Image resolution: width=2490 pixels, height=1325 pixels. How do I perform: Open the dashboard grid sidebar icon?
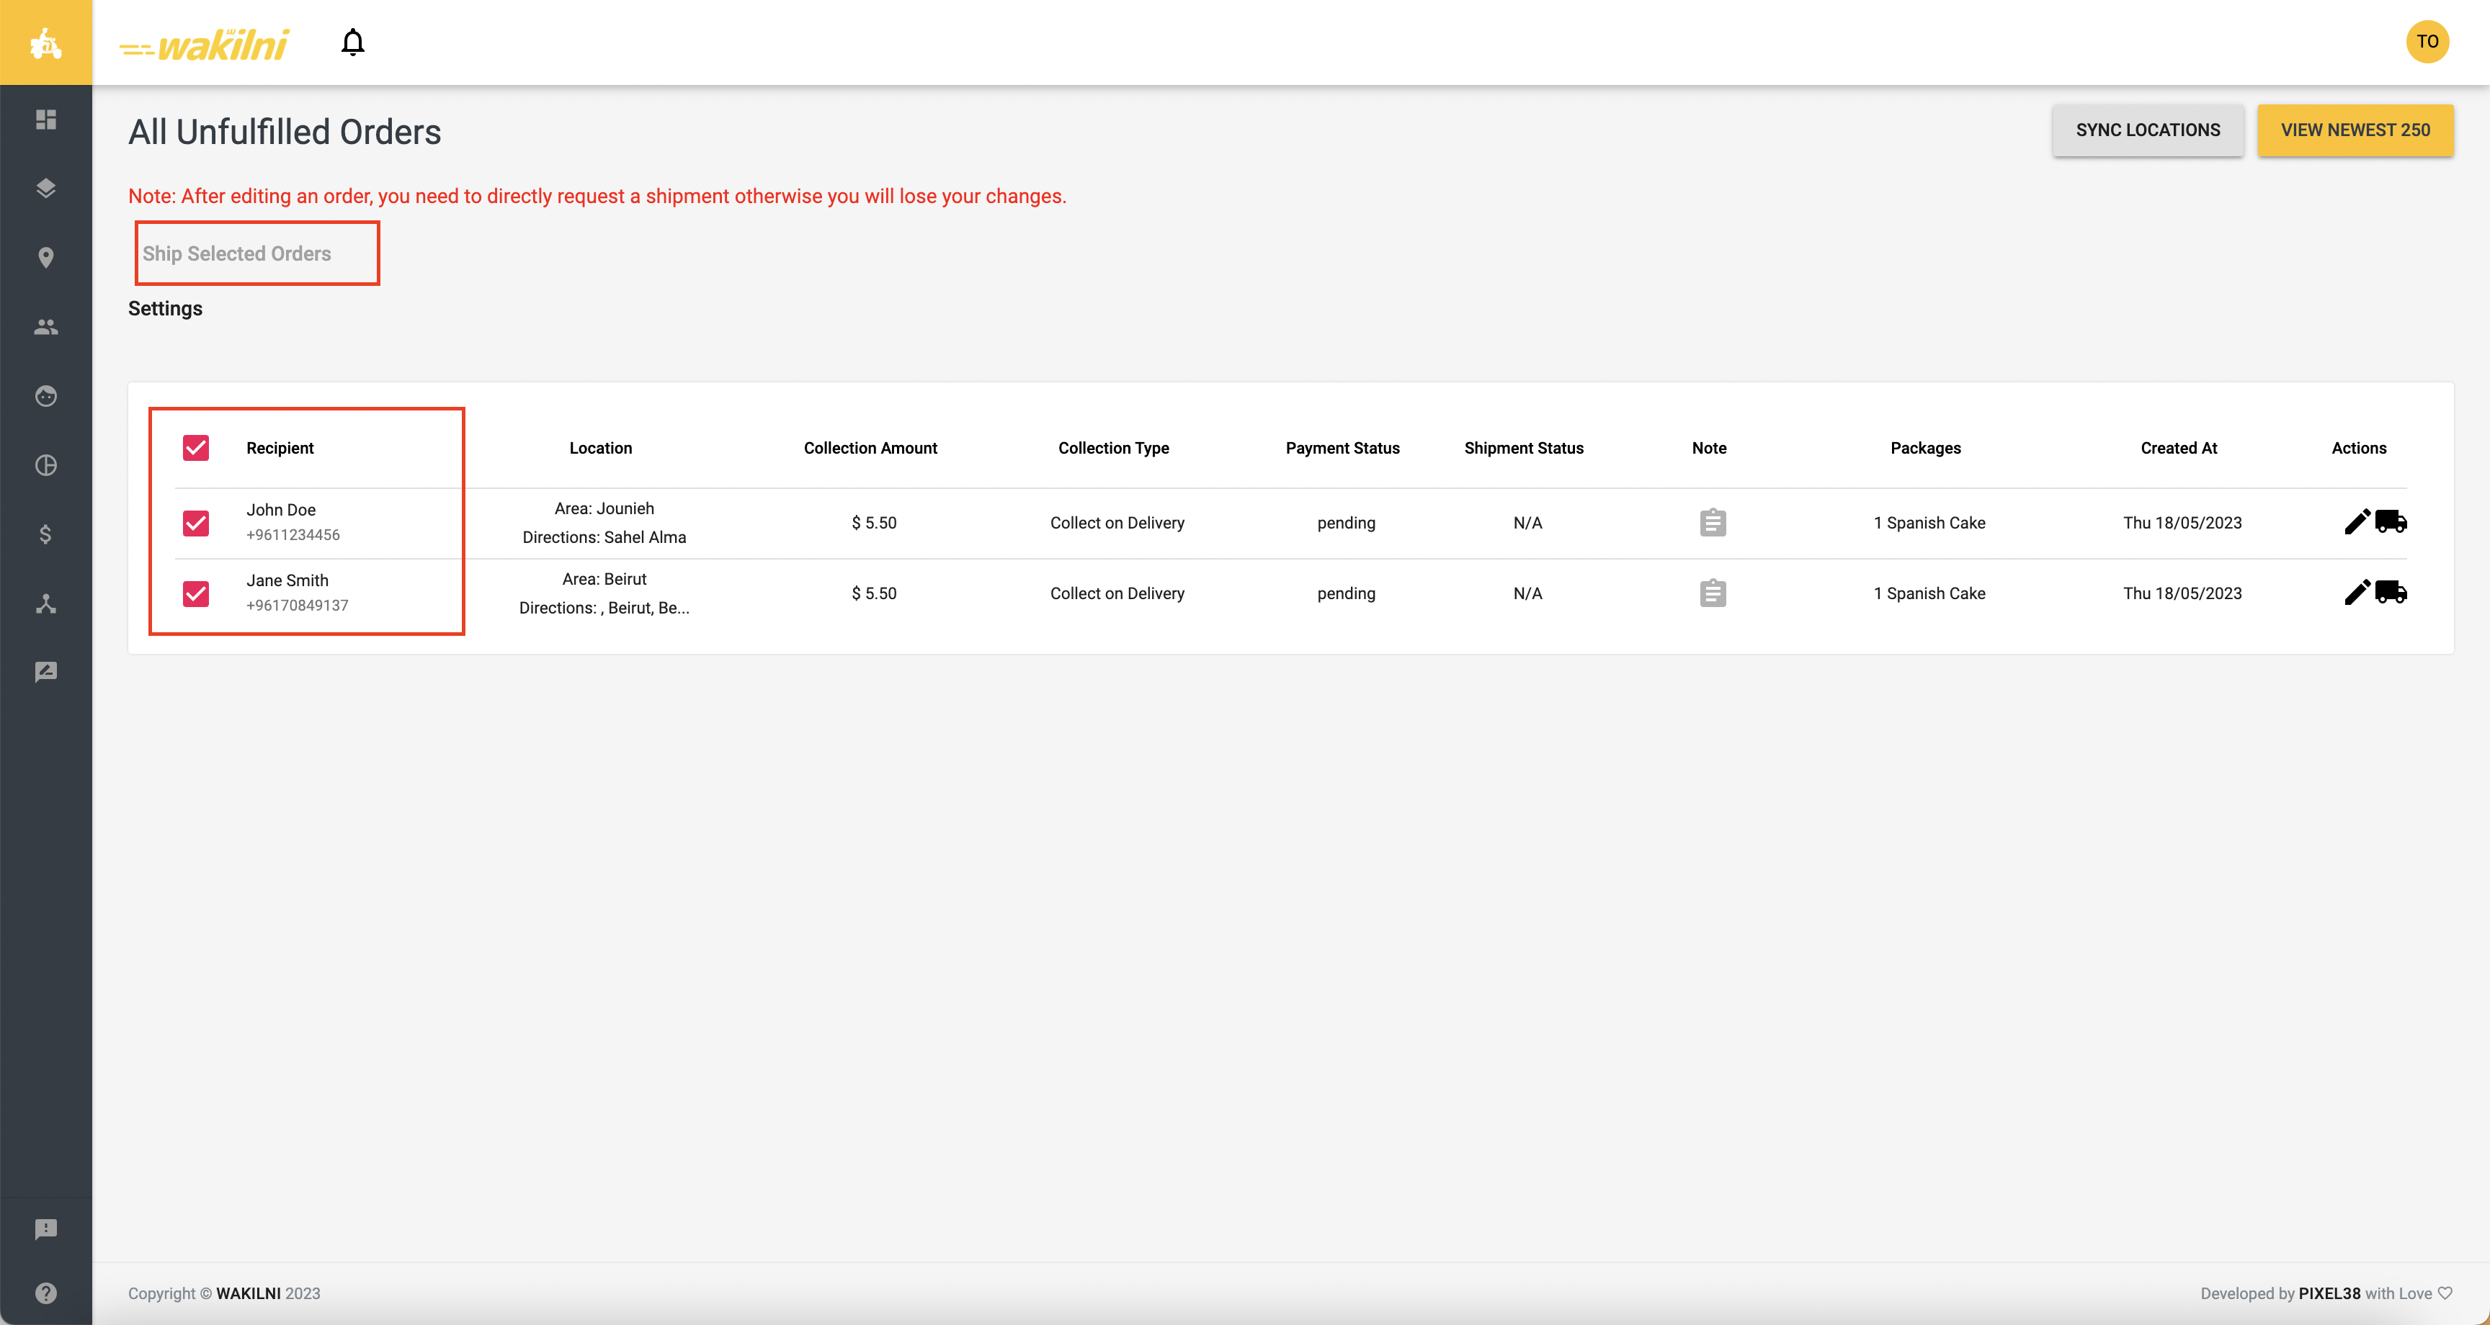(x=45, y=119)
